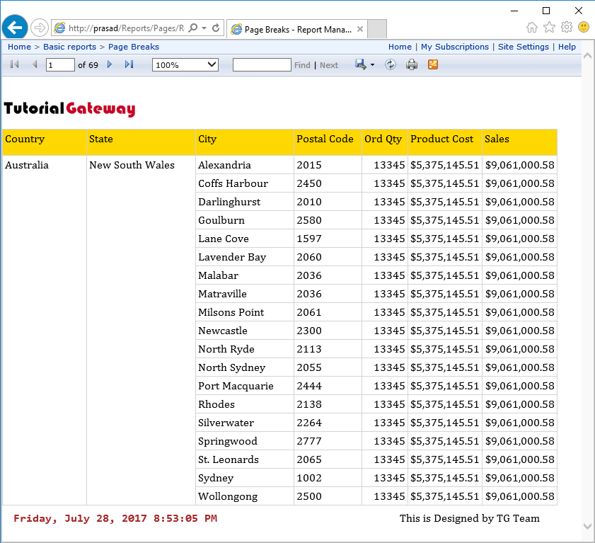Click the Find text search box
This screenshot has height=543, width=595.
(261, 64)
